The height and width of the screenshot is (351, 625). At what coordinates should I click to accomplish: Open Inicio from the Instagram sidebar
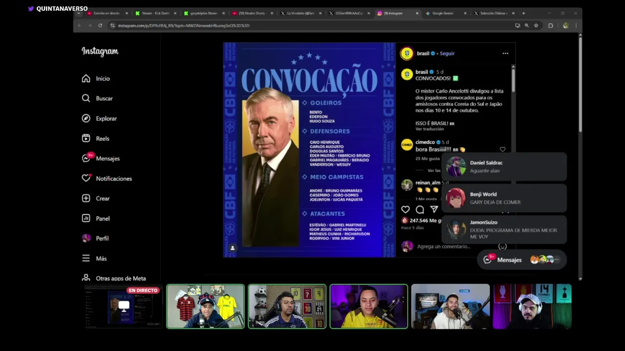pos(96,78)
